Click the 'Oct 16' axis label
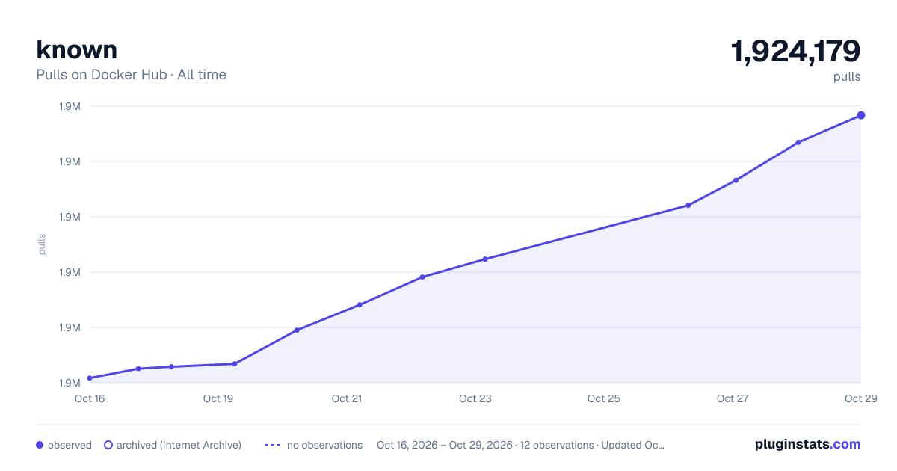Screen dimensions: 897x471 (x=90, y=398)
